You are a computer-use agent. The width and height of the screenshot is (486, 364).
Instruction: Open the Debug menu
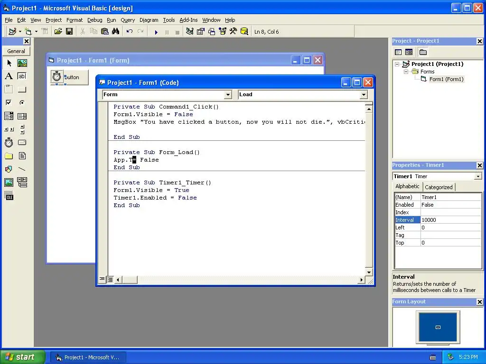coord(94,20)
